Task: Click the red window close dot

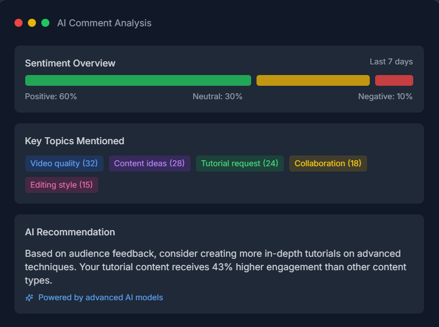Action: (x=18, y=23)
